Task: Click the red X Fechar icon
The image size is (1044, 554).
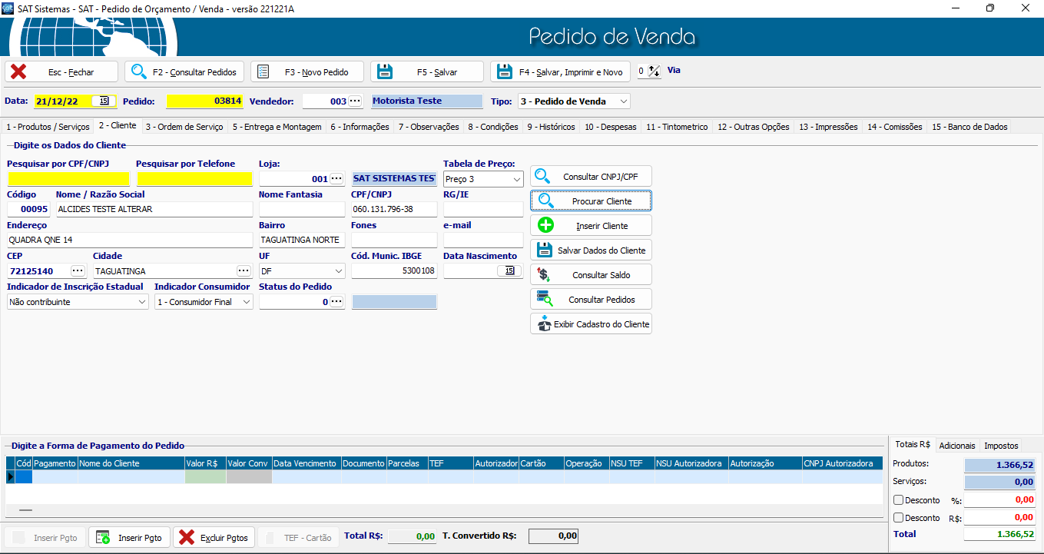Action: click(x=18, y=71)
